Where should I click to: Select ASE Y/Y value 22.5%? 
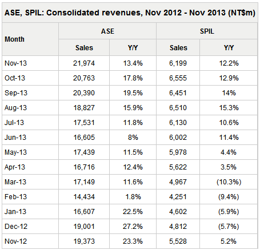133,211
